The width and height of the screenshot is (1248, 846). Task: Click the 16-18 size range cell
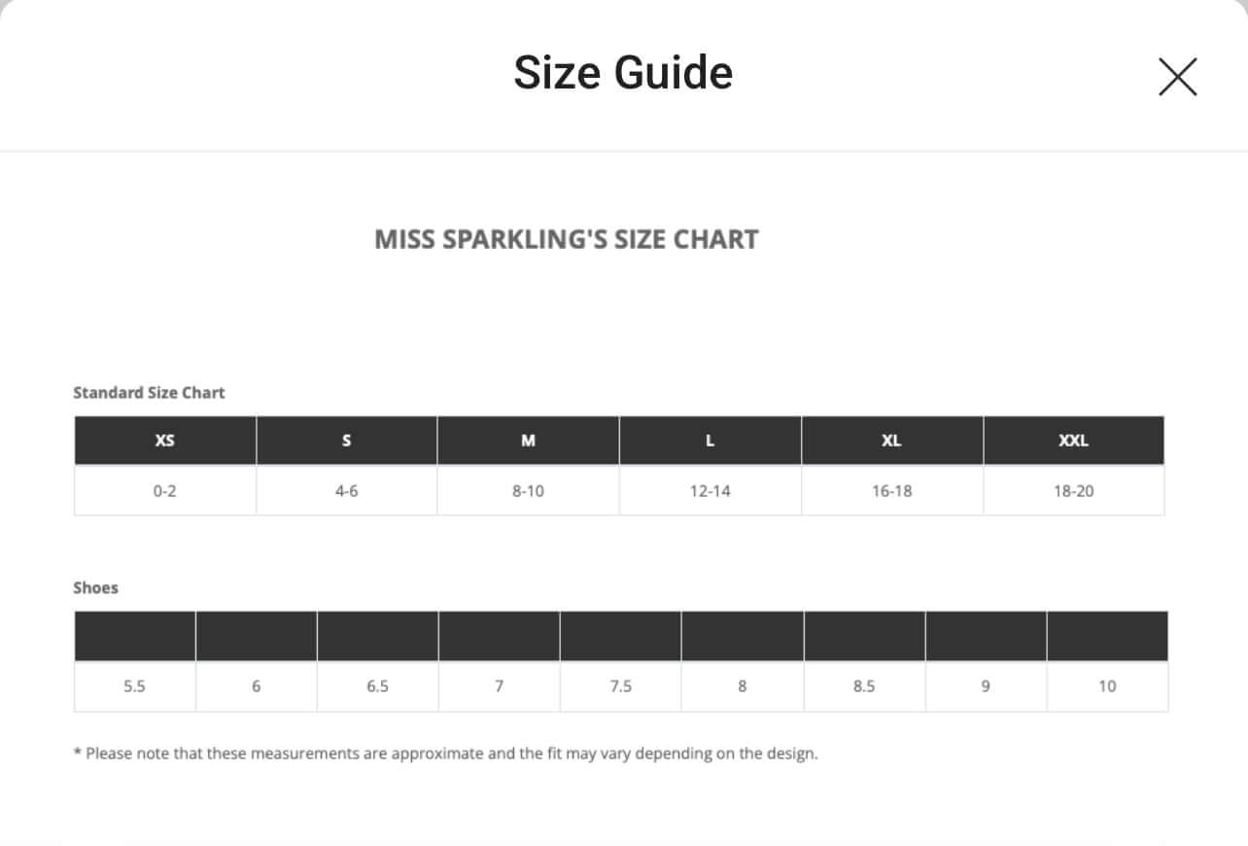(x=891, y=491)
